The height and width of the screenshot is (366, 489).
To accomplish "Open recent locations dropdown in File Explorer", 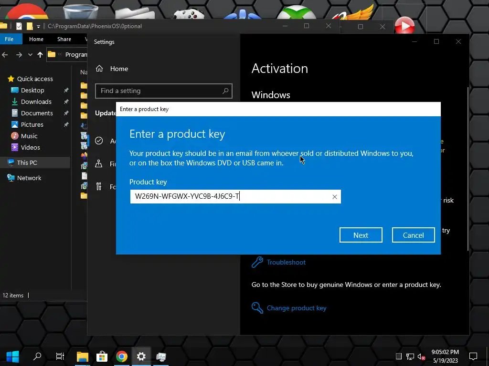I will click(x=30, y=55).
